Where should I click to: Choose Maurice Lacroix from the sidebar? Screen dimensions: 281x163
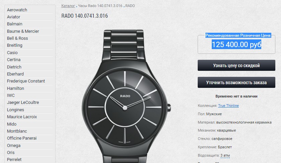click(x=22, y=117)
